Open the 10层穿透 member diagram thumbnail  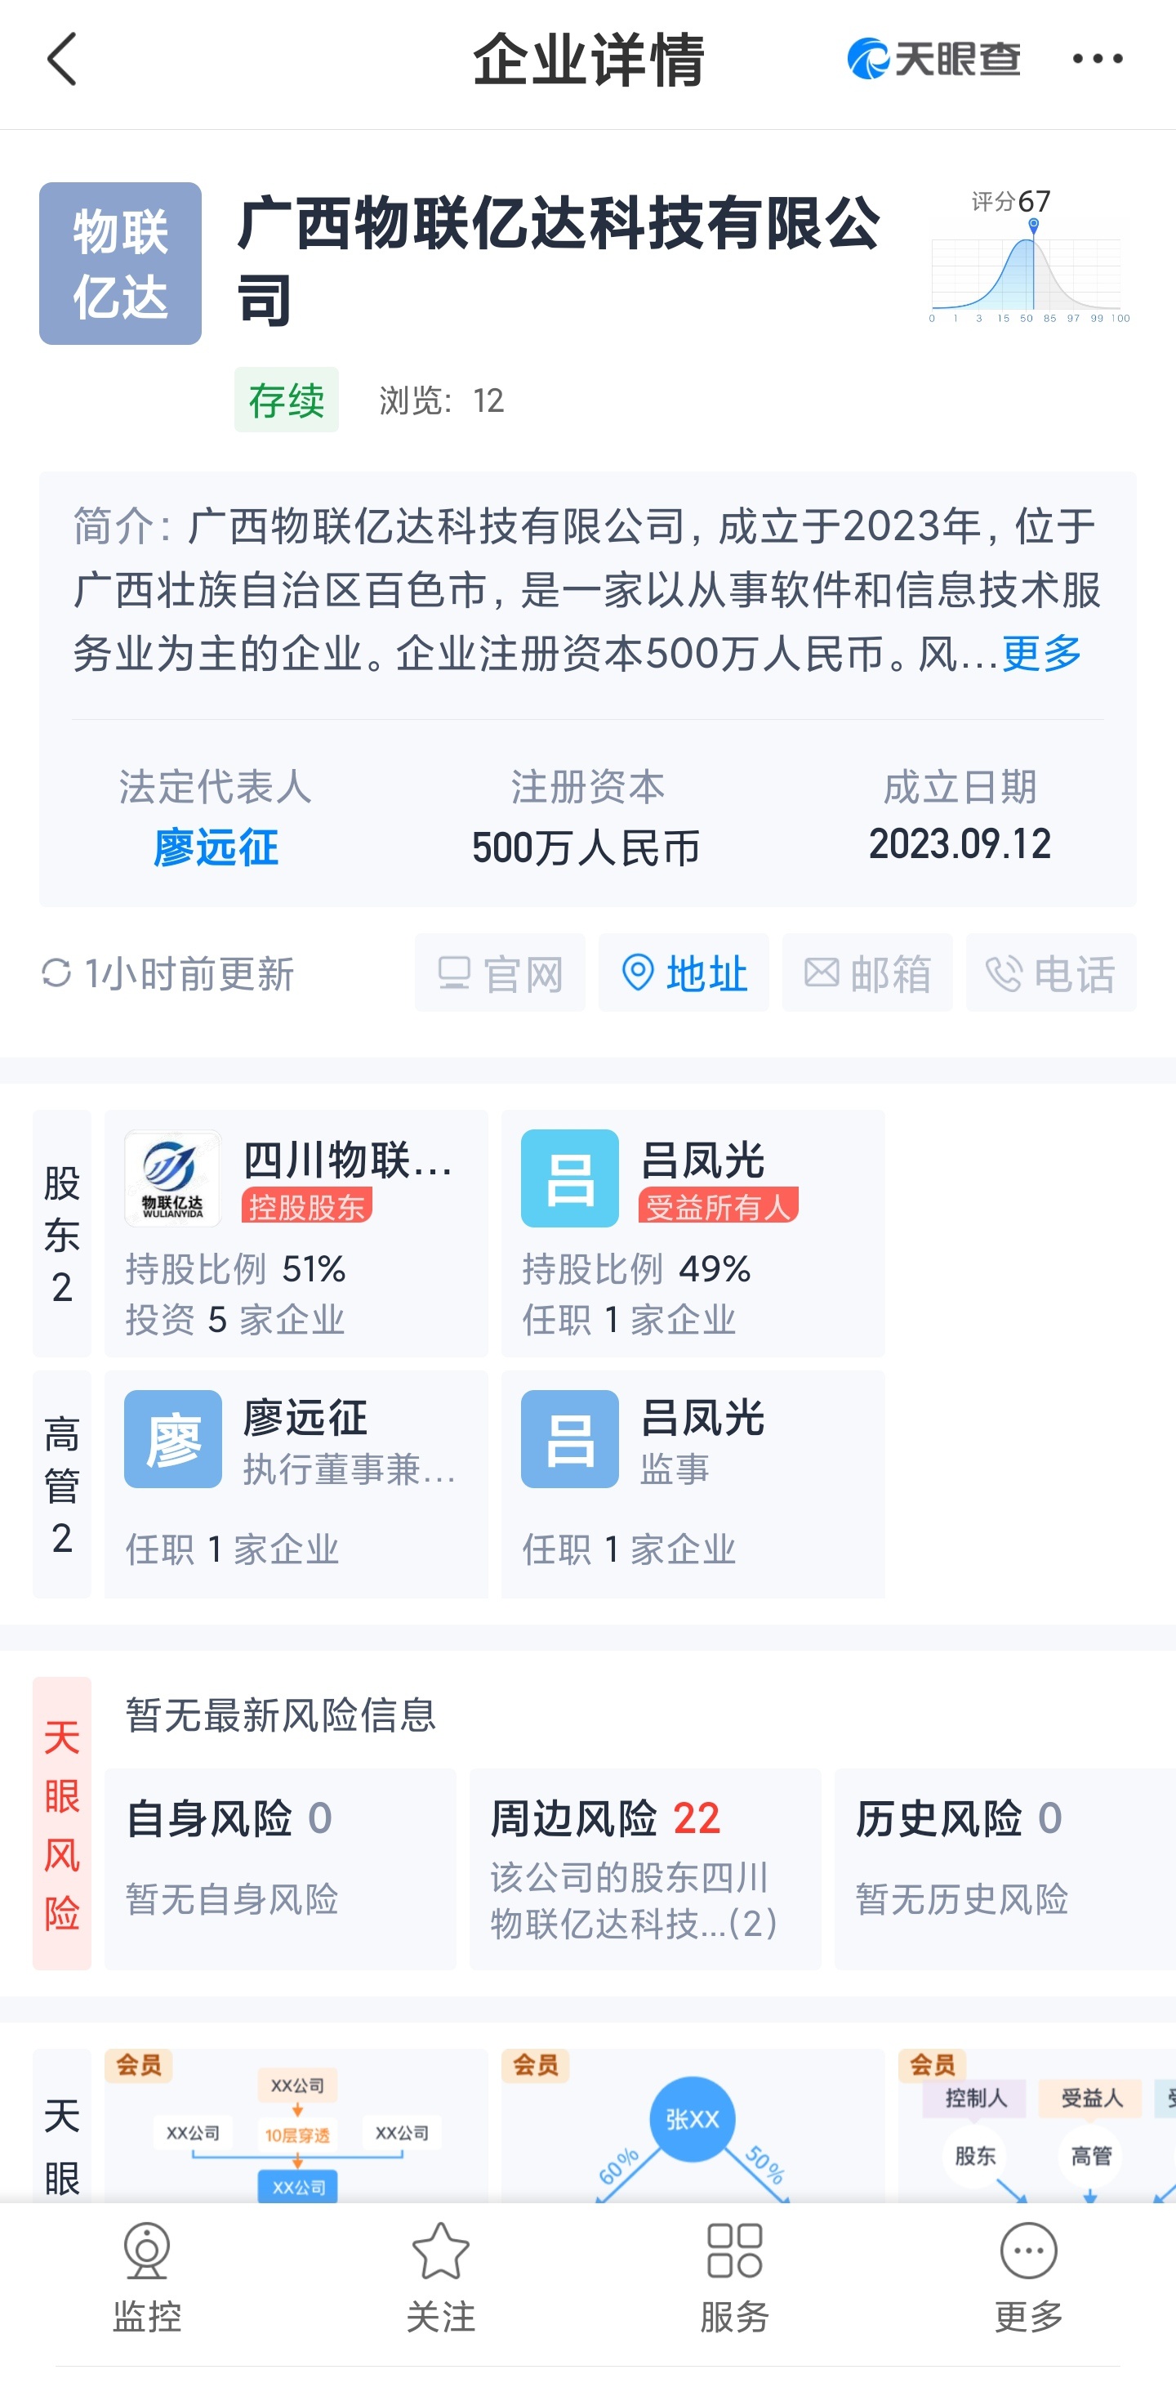point(297,2126)
